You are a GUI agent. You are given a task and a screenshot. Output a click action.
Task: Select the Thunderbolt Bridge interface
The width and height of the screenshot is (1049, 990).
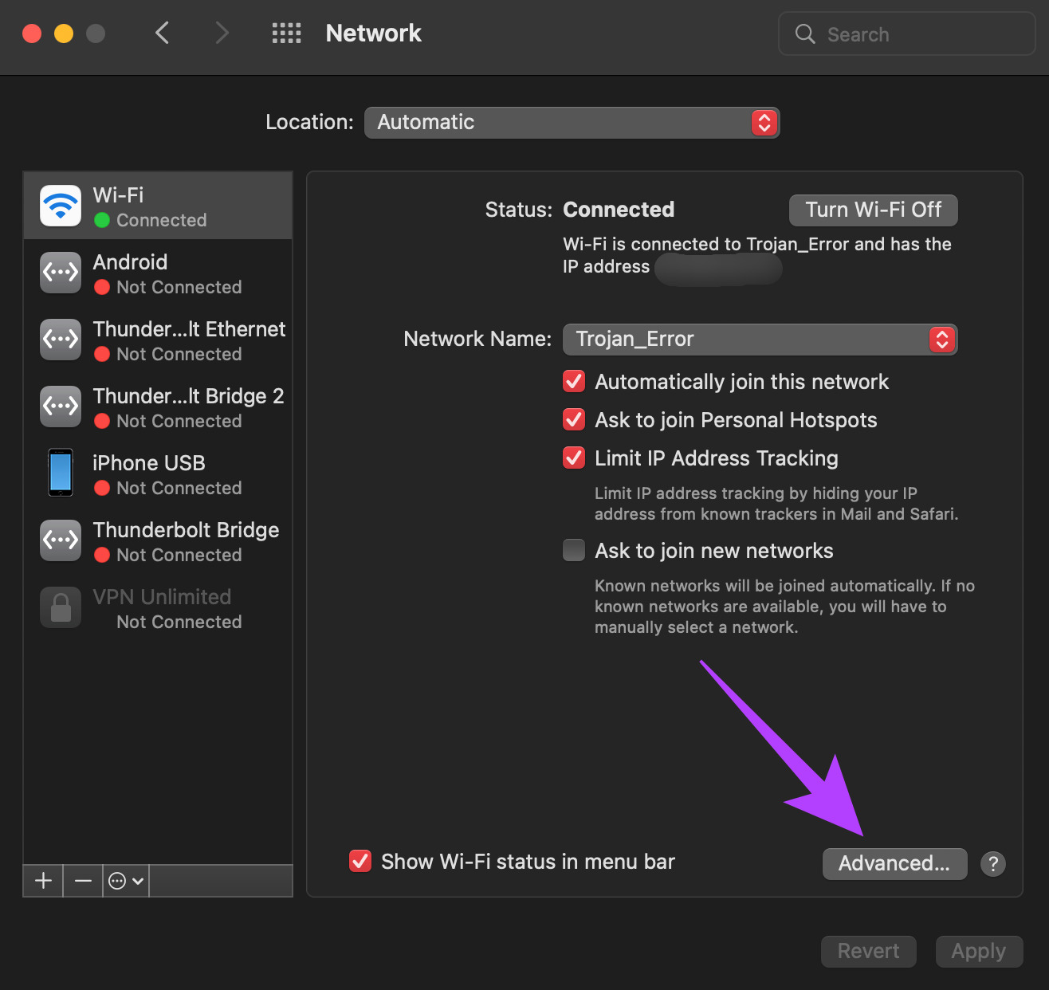pos(157,540)
